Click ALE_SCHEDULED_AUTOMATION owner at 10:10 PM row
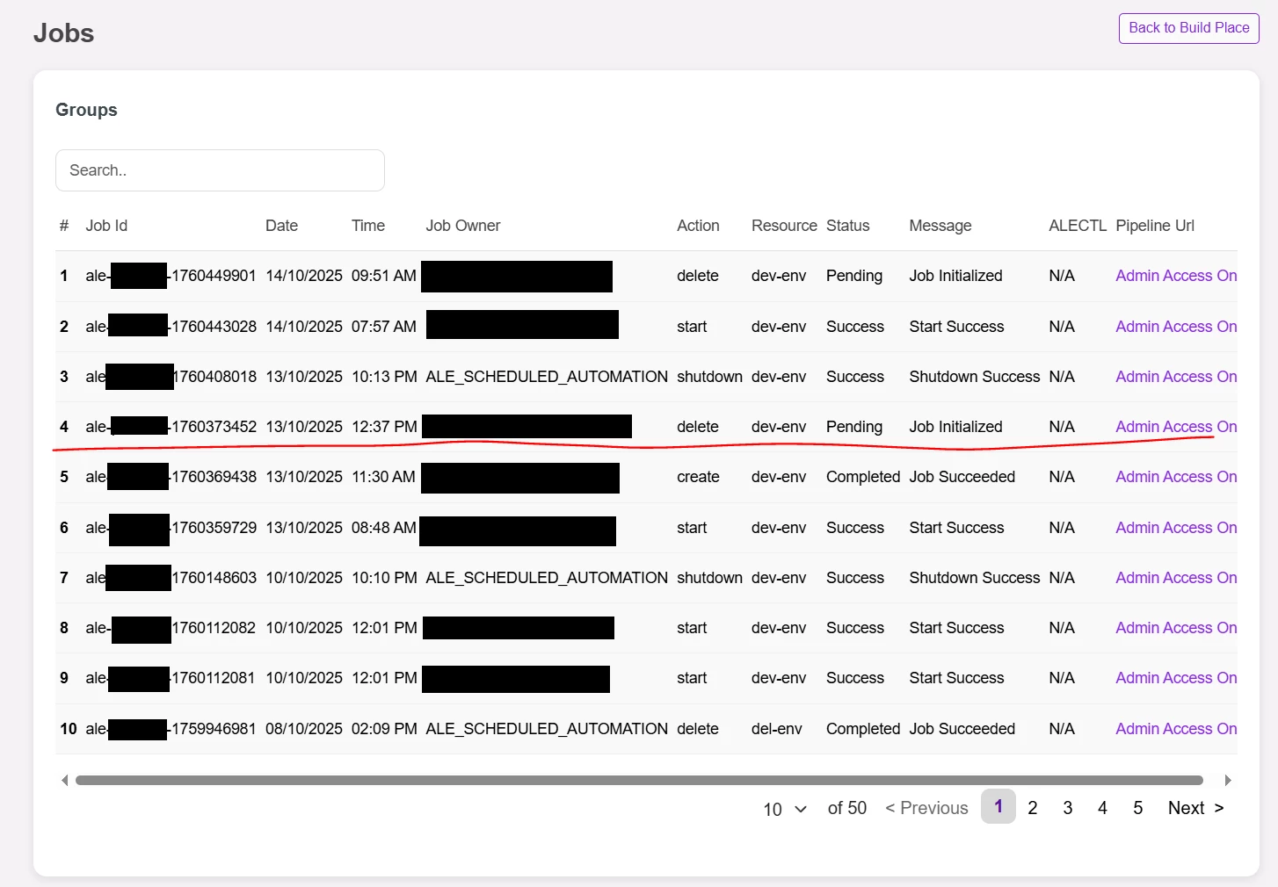1278x887 pixels. (547, 578)
